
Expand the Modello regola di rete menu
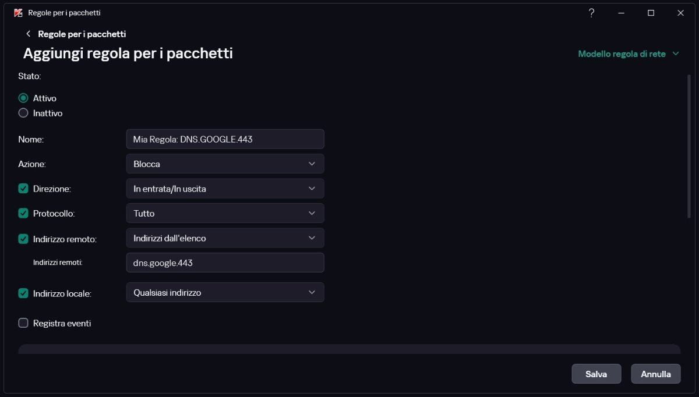point(629,54)
